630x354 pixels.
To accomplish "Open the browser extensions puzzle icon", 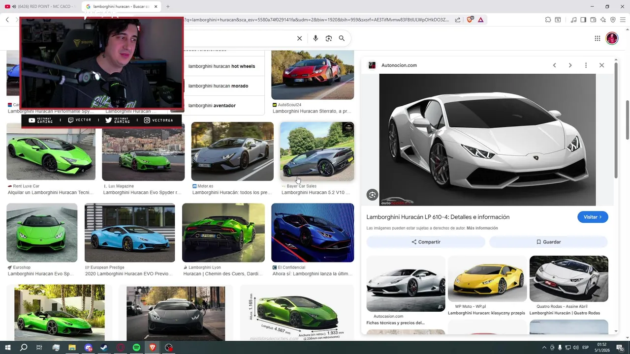I will pyautogui.click(x=548, y=20).
